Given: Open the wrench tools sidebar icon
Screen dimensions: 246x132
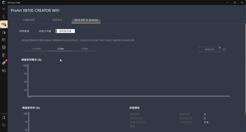Looking at the screenshot, I should pos(3,55).
